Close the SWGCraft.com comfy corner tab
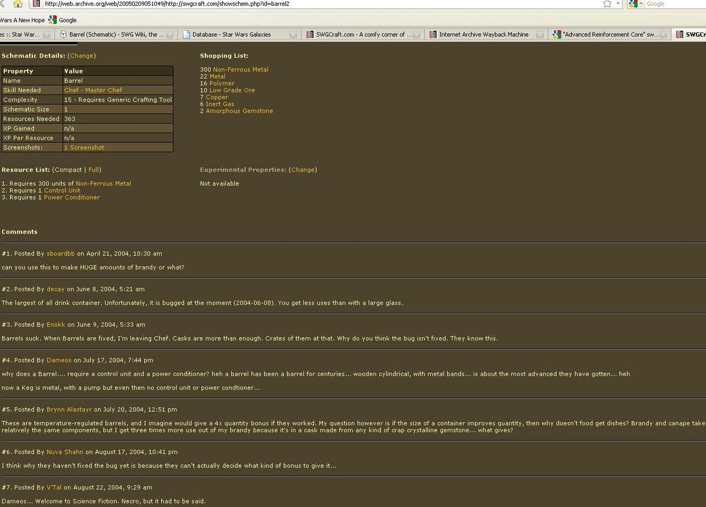This screenshot has width=706, height=507. (417, 35)
